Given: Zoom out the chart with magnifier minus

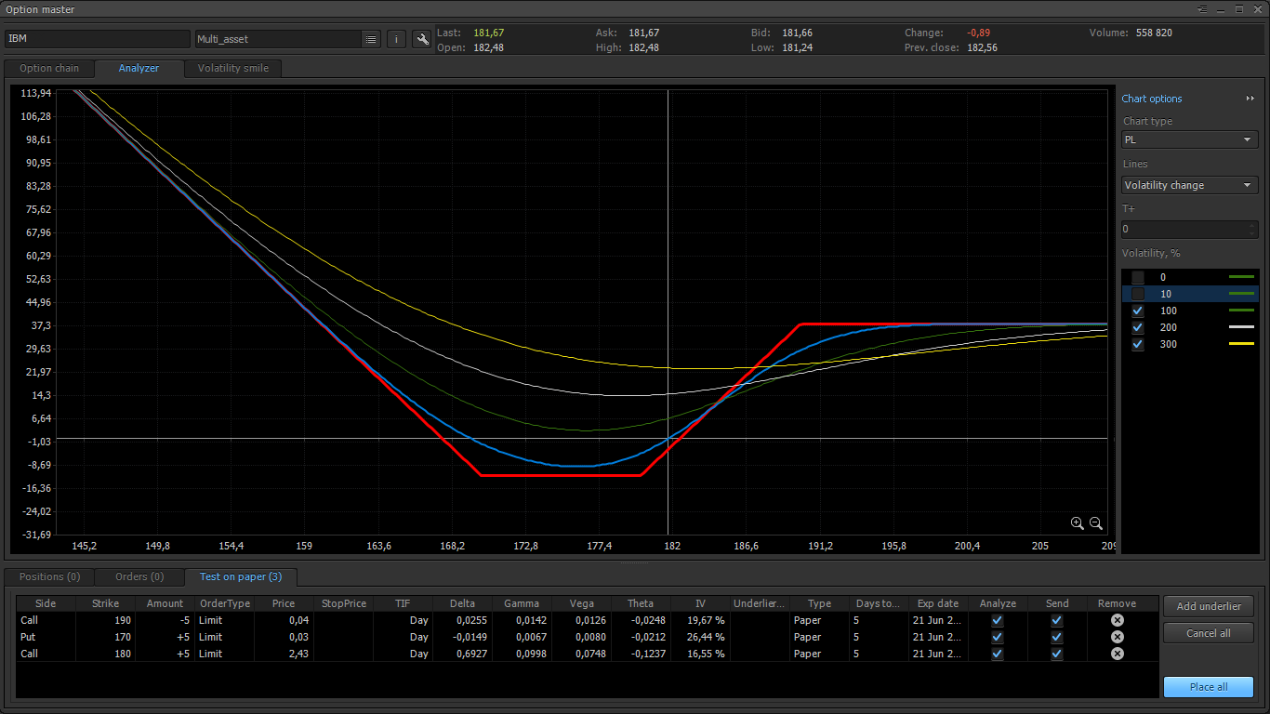Looking at the screenshot, I should 1096,523.
